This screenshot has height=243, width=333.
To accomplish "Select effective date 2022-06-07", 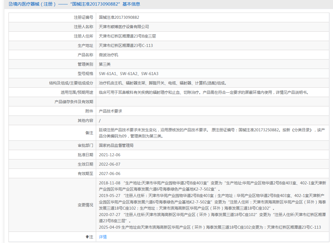I will [110, 164].
